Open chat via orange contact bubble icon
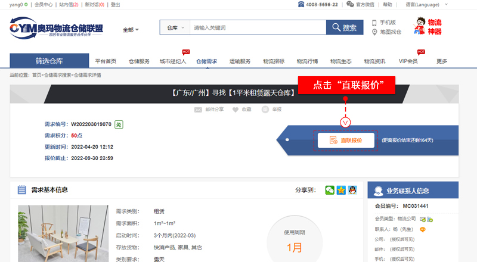The width and height of the screenshot is (477, 262). pos(423,229)
